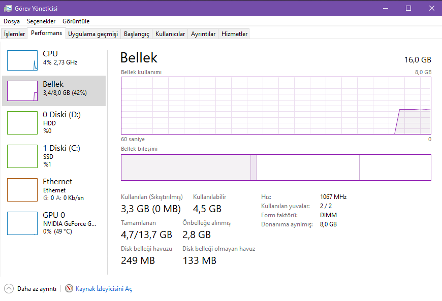Open the Kaynak İzleyicisini Aç link

[104, 289]
